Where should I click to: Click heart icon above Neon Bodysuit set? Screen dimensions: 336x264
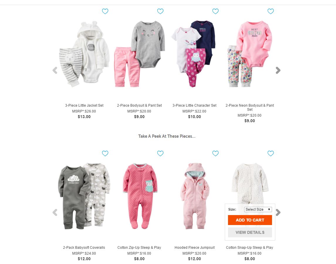click(x=271, y=11)
